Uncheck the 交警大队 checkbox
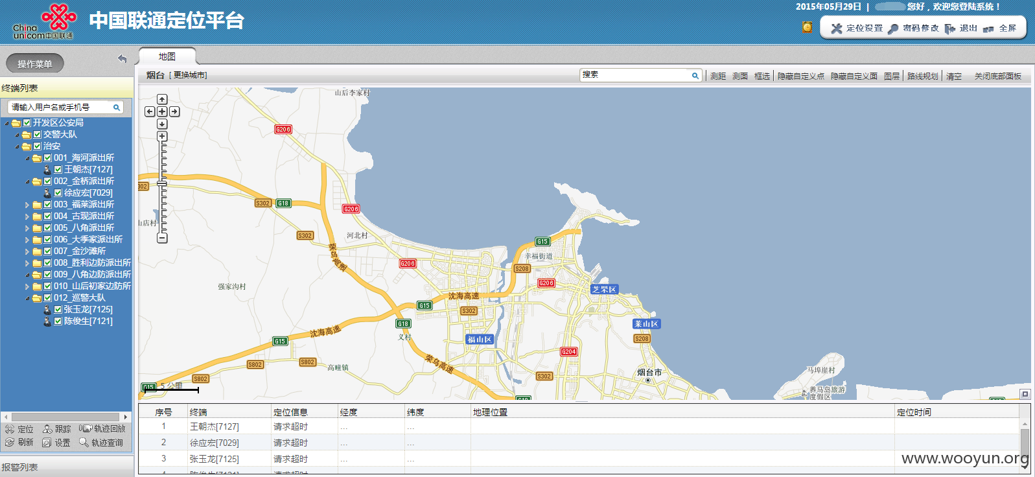Image resolution: width=1035 pixels, height=477 pixels. pyautogui.click(x=37, y=134)
